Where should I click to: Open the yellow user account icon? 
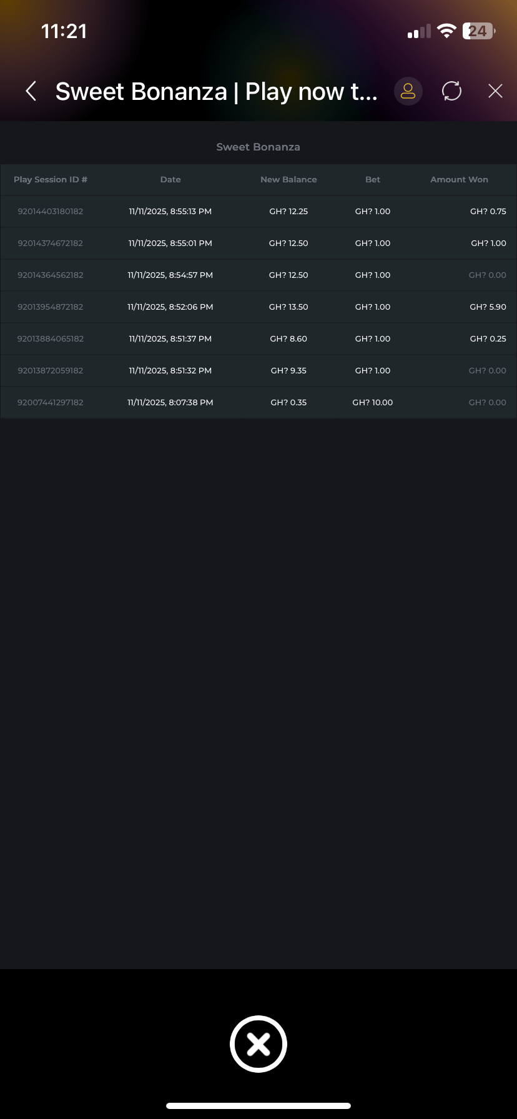tap(408, 91)
